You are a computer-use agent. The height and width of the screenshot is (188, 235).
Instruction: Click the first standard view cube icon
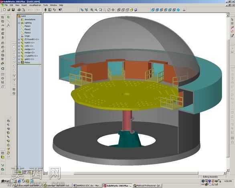(153, 10)
